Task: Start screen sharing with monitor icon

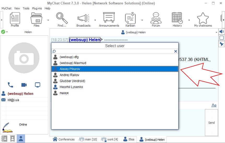Action: point(38,85)
